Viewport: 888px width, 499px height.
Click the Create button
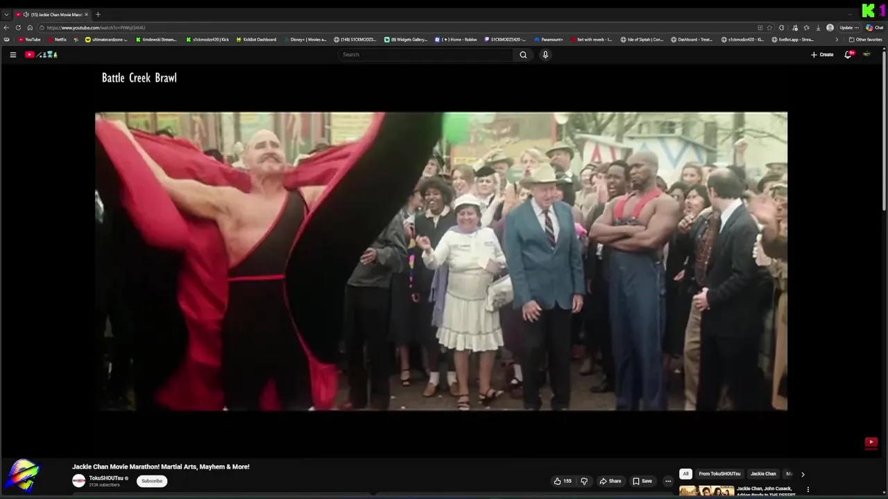(x=822, y=55)
